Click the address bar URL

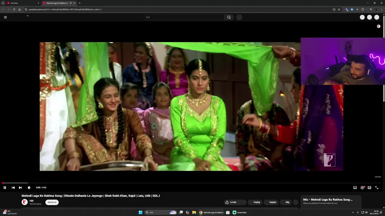(x=65, y=9)
